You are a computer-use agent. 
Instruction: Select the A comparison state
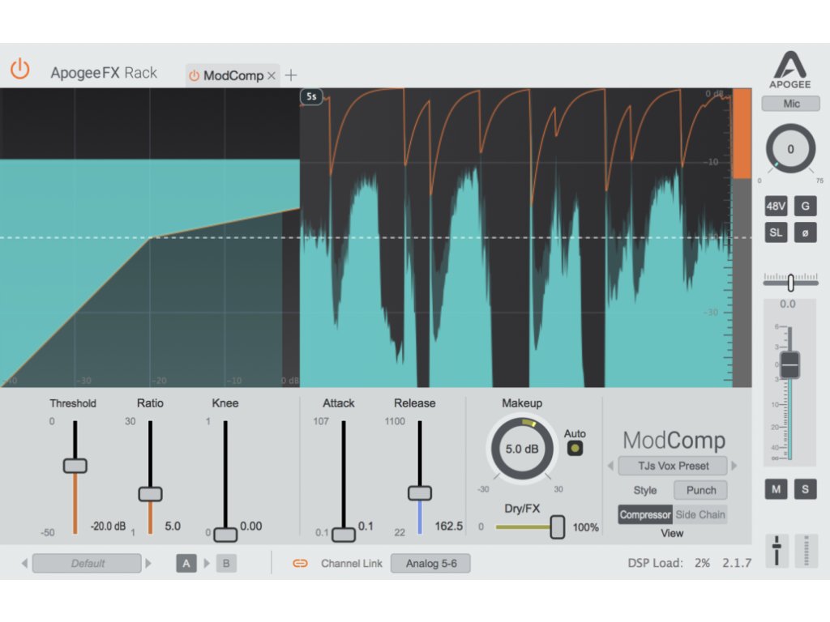pyautogui.click(x=186, y=564)
